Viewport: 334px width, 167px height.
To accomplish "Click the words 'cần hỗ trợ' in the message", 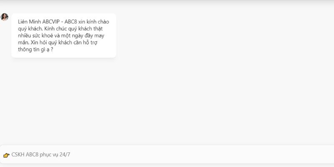I will [88, 43].
